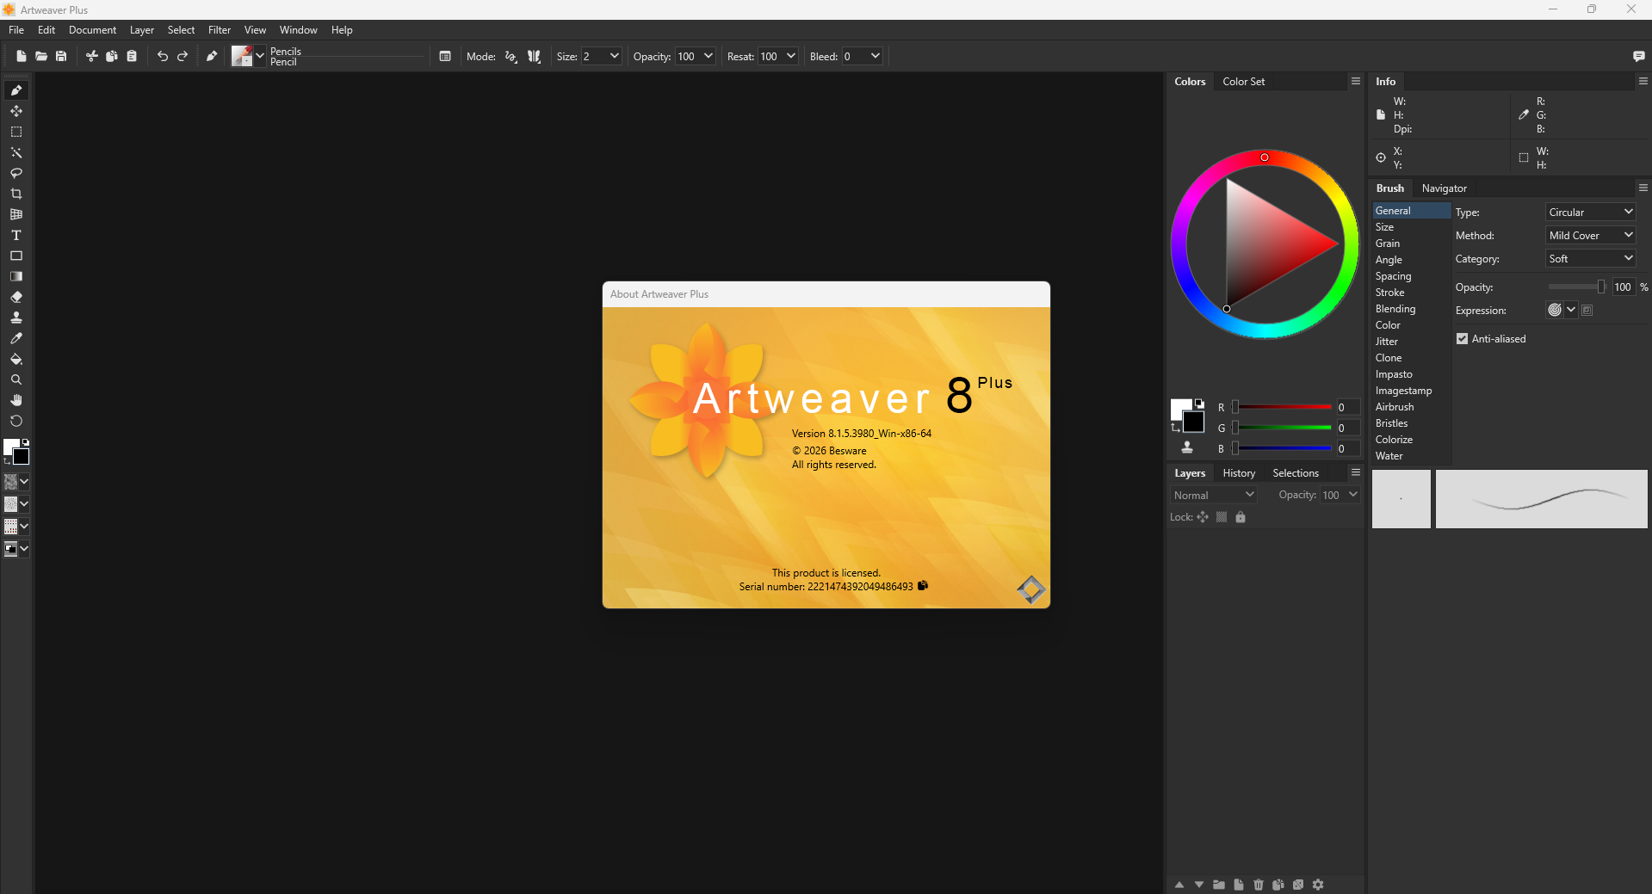This screenshot has width=1652, height=894.
Task: Select the Stamp tool
Action: tap(16, 318)
